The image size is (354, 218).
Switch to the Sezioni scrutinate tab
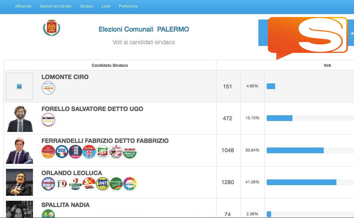[56, 6]
